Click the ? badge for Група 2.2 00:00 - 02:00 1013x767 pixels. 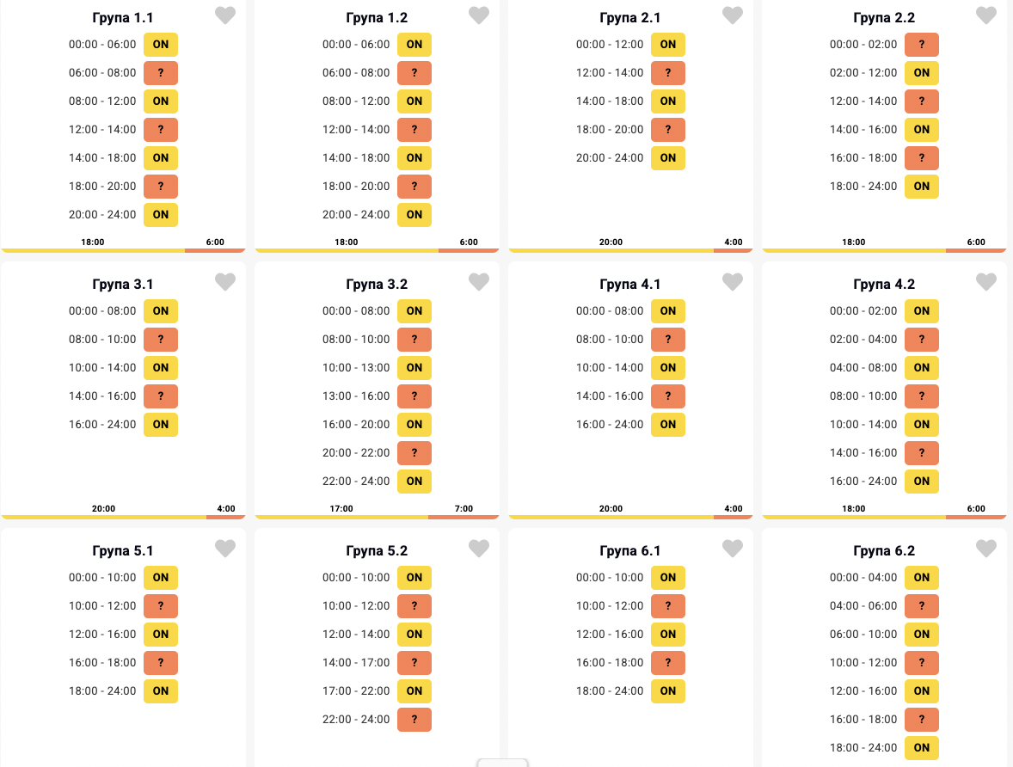(921, 45)
